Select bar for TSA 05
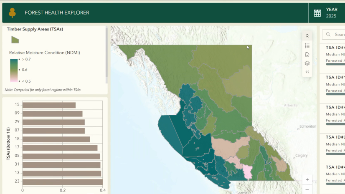The width and height of the screenshot is (345, 194). [x=61, y=156]
